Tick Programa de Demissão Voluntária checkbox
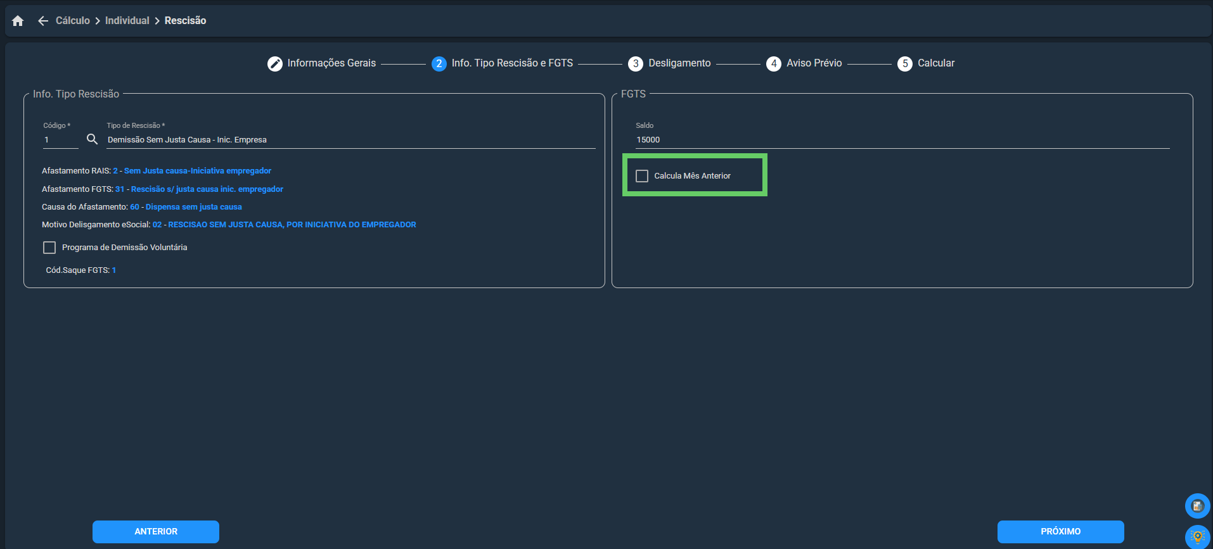 [49, 248]
